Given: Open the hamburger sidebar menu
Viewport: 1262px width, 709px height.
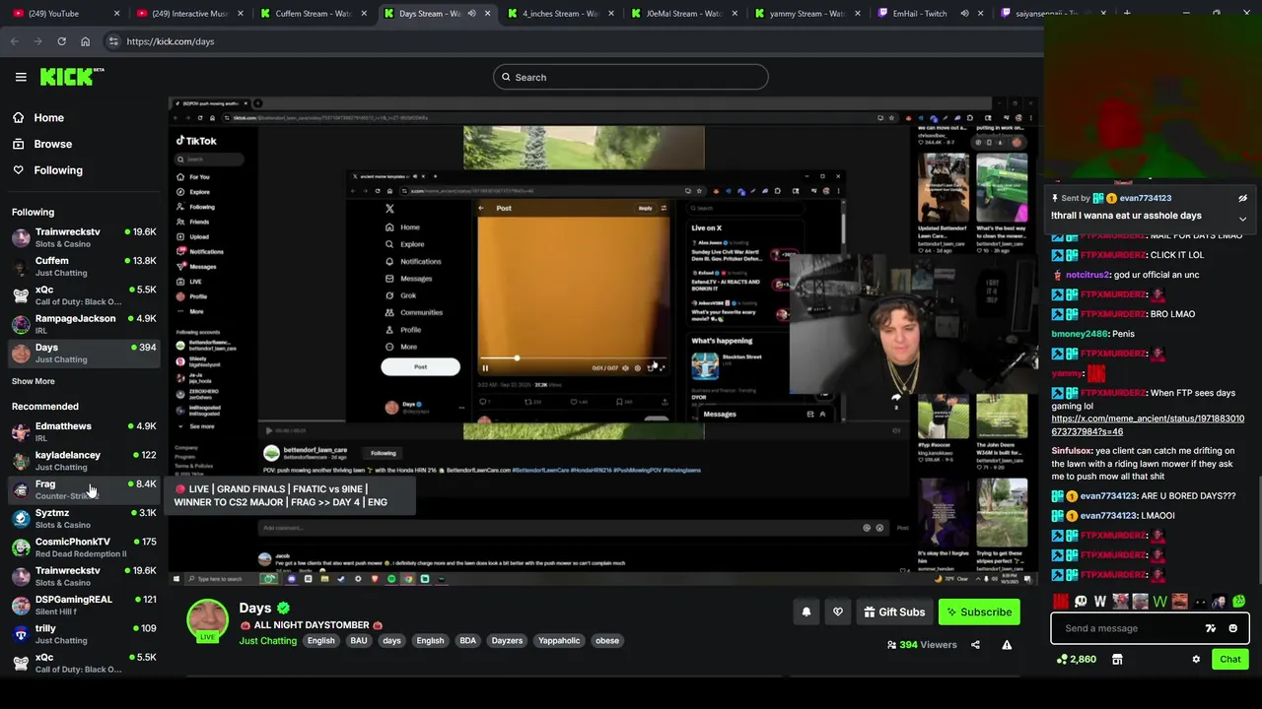Looking at the screenshot, I should (21, 77).
